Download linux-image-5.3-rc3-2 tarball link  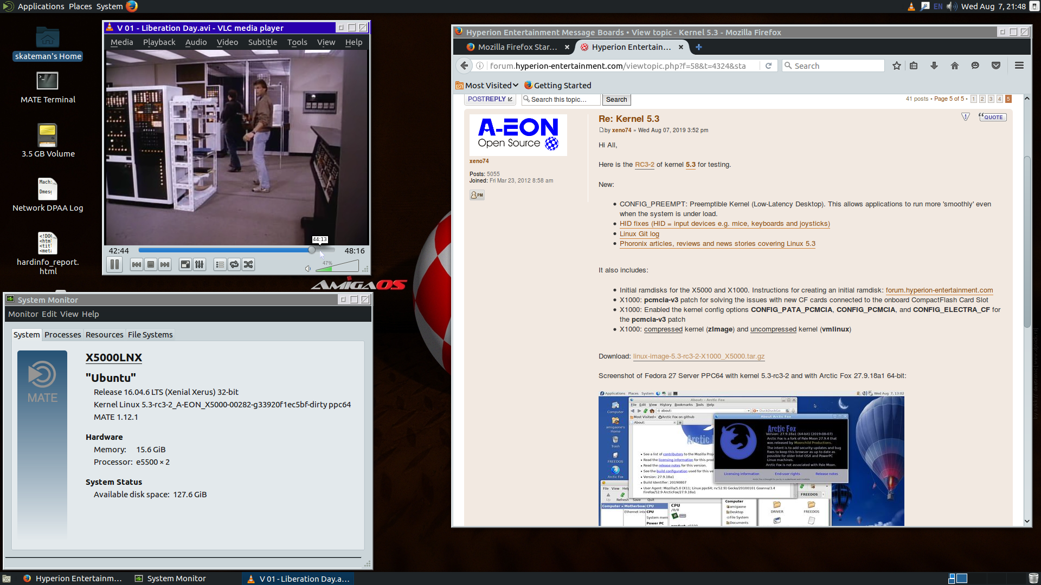[698, 356]
